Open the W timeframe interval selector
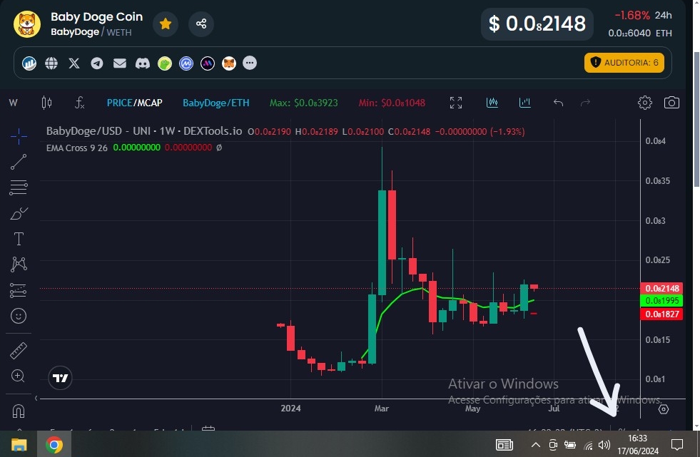 [14, 103]
